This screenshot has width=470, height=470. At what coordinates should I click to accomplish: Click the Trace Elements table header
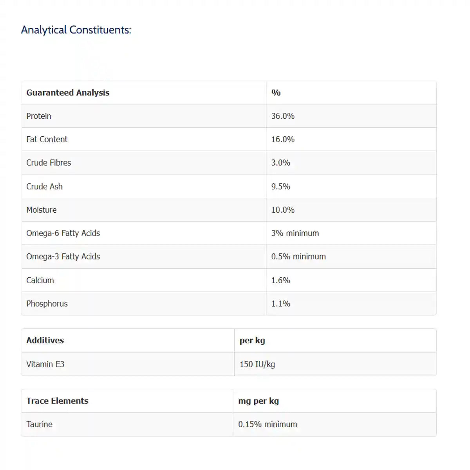coord(57,401)
